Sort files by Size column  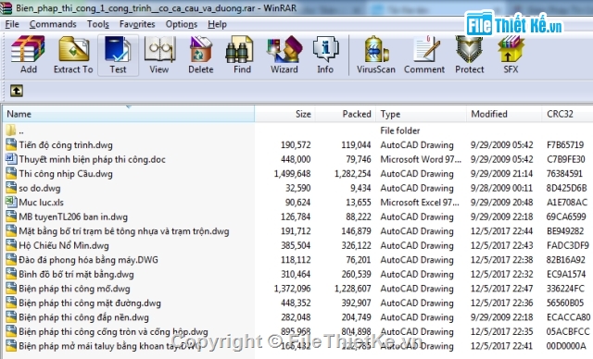(x=284, y=114)
